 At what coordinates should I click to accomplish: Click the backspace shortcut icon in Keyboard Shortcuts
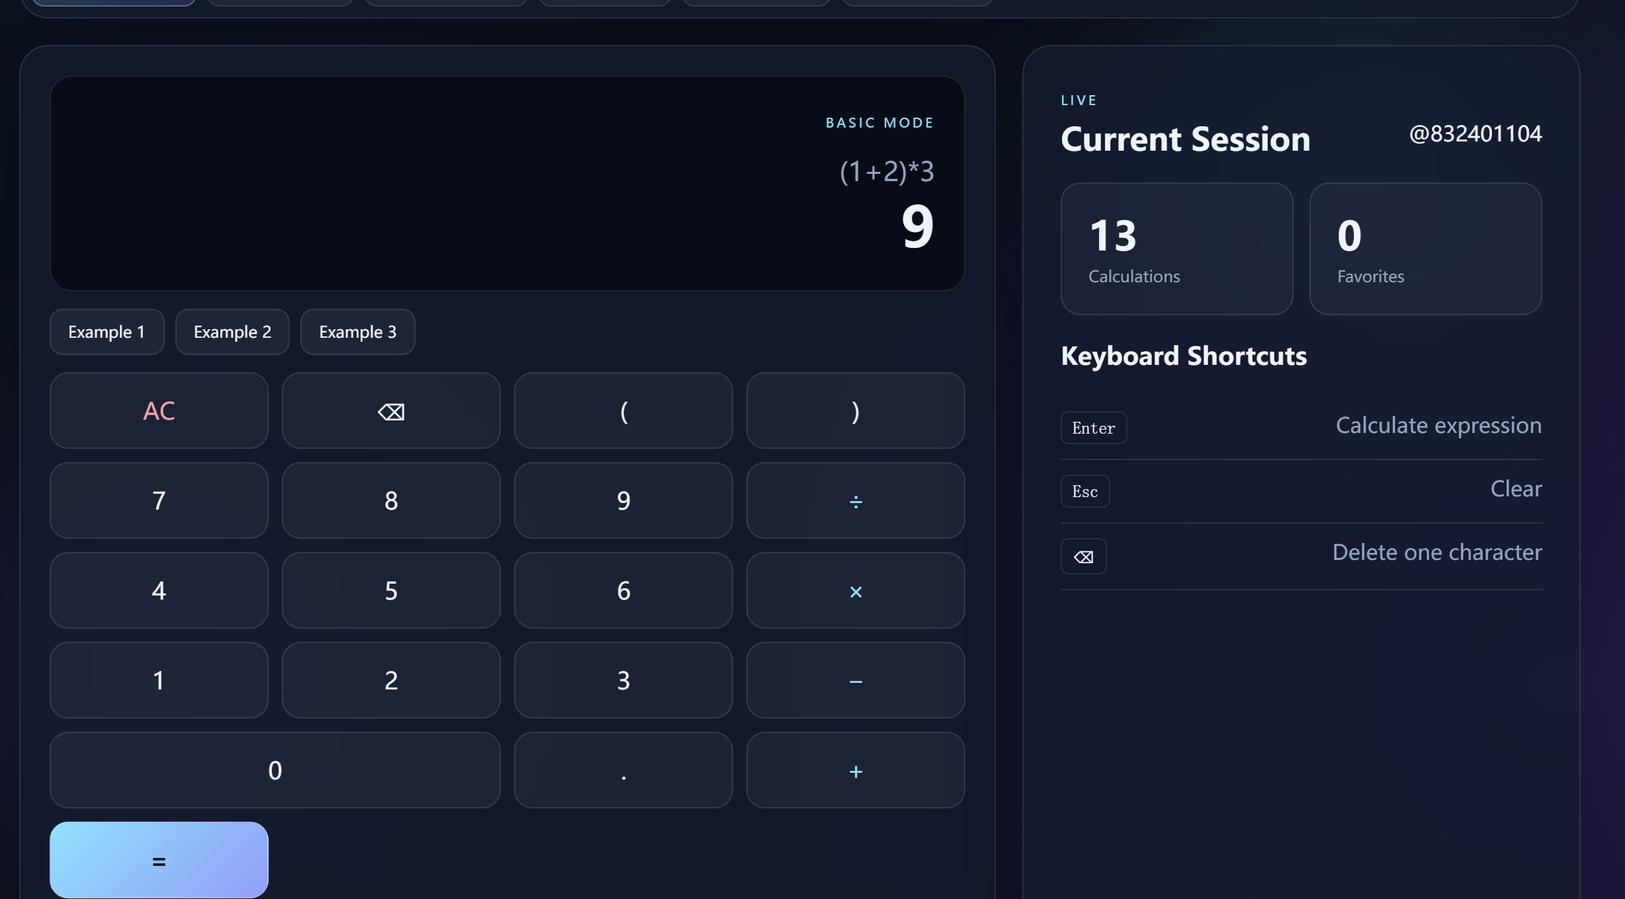click(x=1083, y=557)
